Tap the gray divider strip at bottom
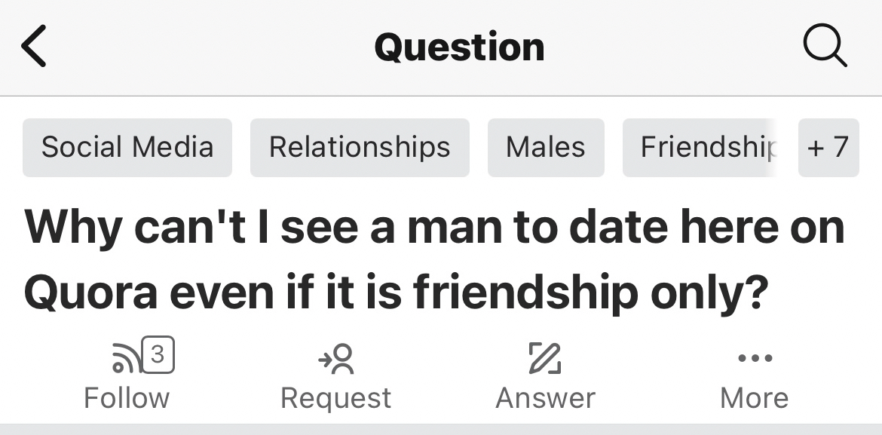Viewport: 882px width, 435px height. pos(441,429)
